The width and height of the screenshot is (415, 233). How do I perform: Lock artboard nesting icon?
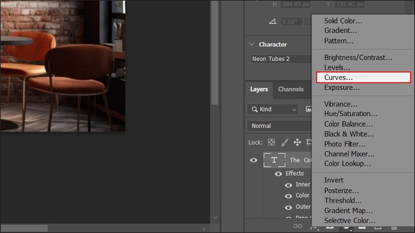[x=309, y=142]
